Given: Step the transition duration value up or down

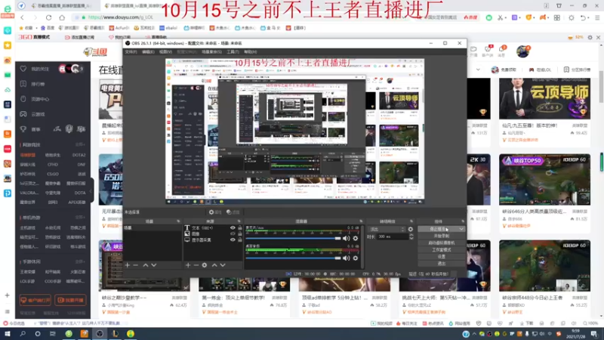Looking at the screenshot, I should click(411, 236).
